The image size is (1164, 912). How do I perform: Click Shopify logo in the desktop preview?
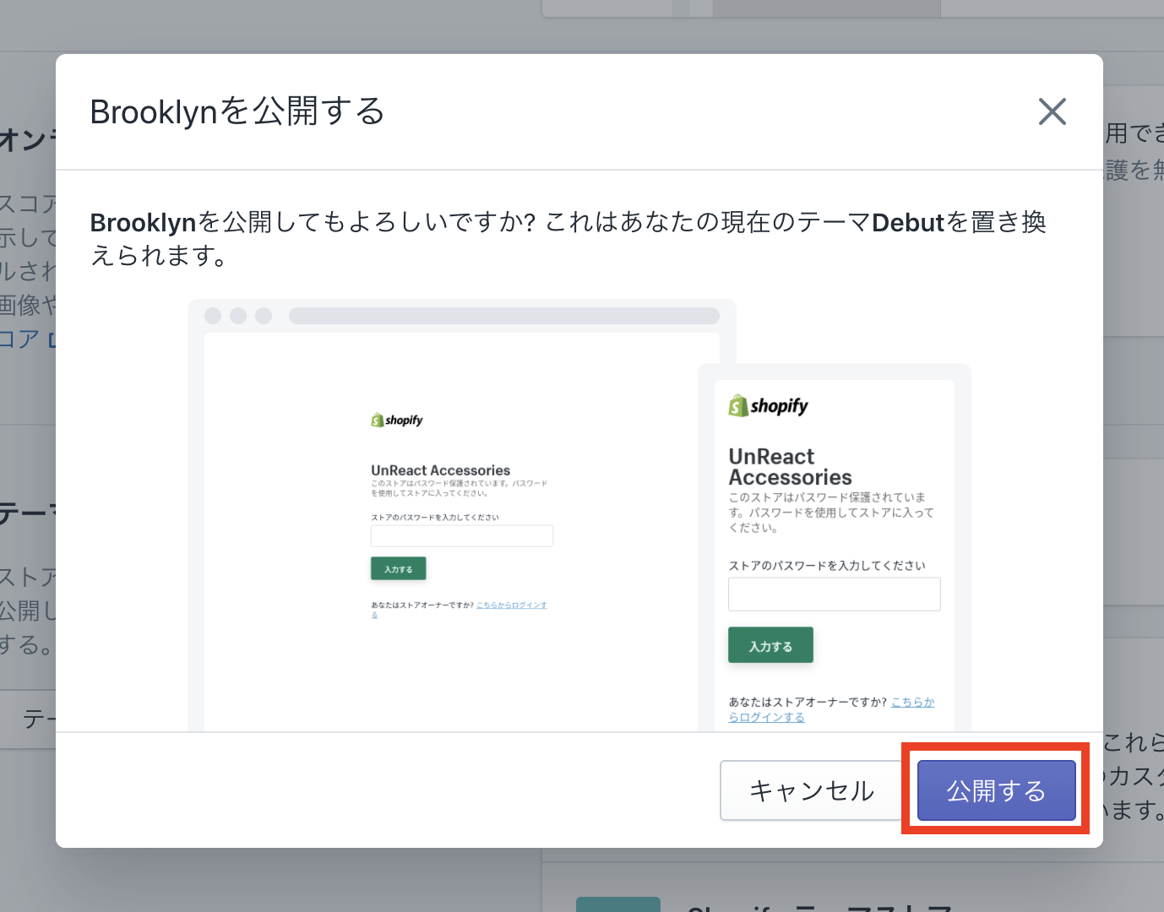point(397,420)
